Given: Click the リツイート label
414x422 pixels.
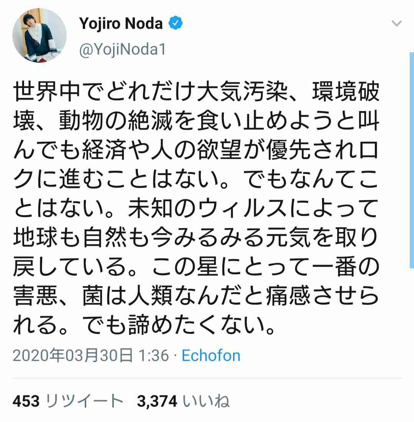Looking at the screenshot, I should click(x=84, y=401).
